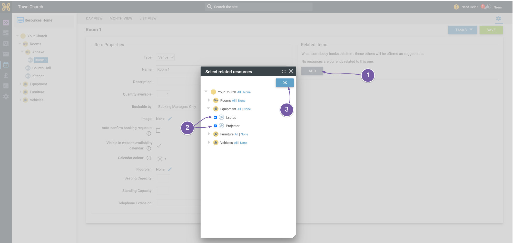Click the Standing Capacity field
Viewport: 513px width, 243px height.
click(163, 191)
